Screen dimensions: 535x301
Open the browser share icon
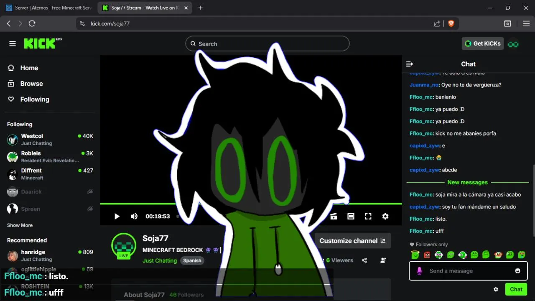click(x=437, y=24)
